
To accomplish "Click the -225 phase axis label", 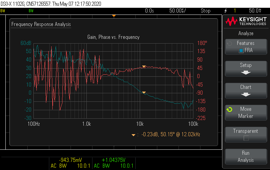I will (201, 118).
